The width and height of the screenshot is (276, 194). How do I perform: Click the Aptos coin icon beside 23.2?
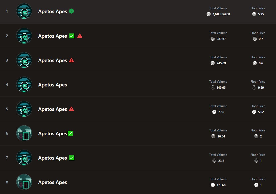click(x=214, y=161)
